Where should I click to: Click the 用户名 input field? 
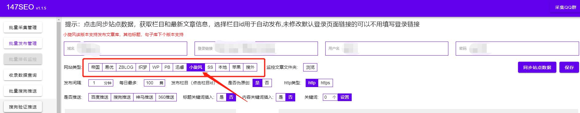click(387, 49)
